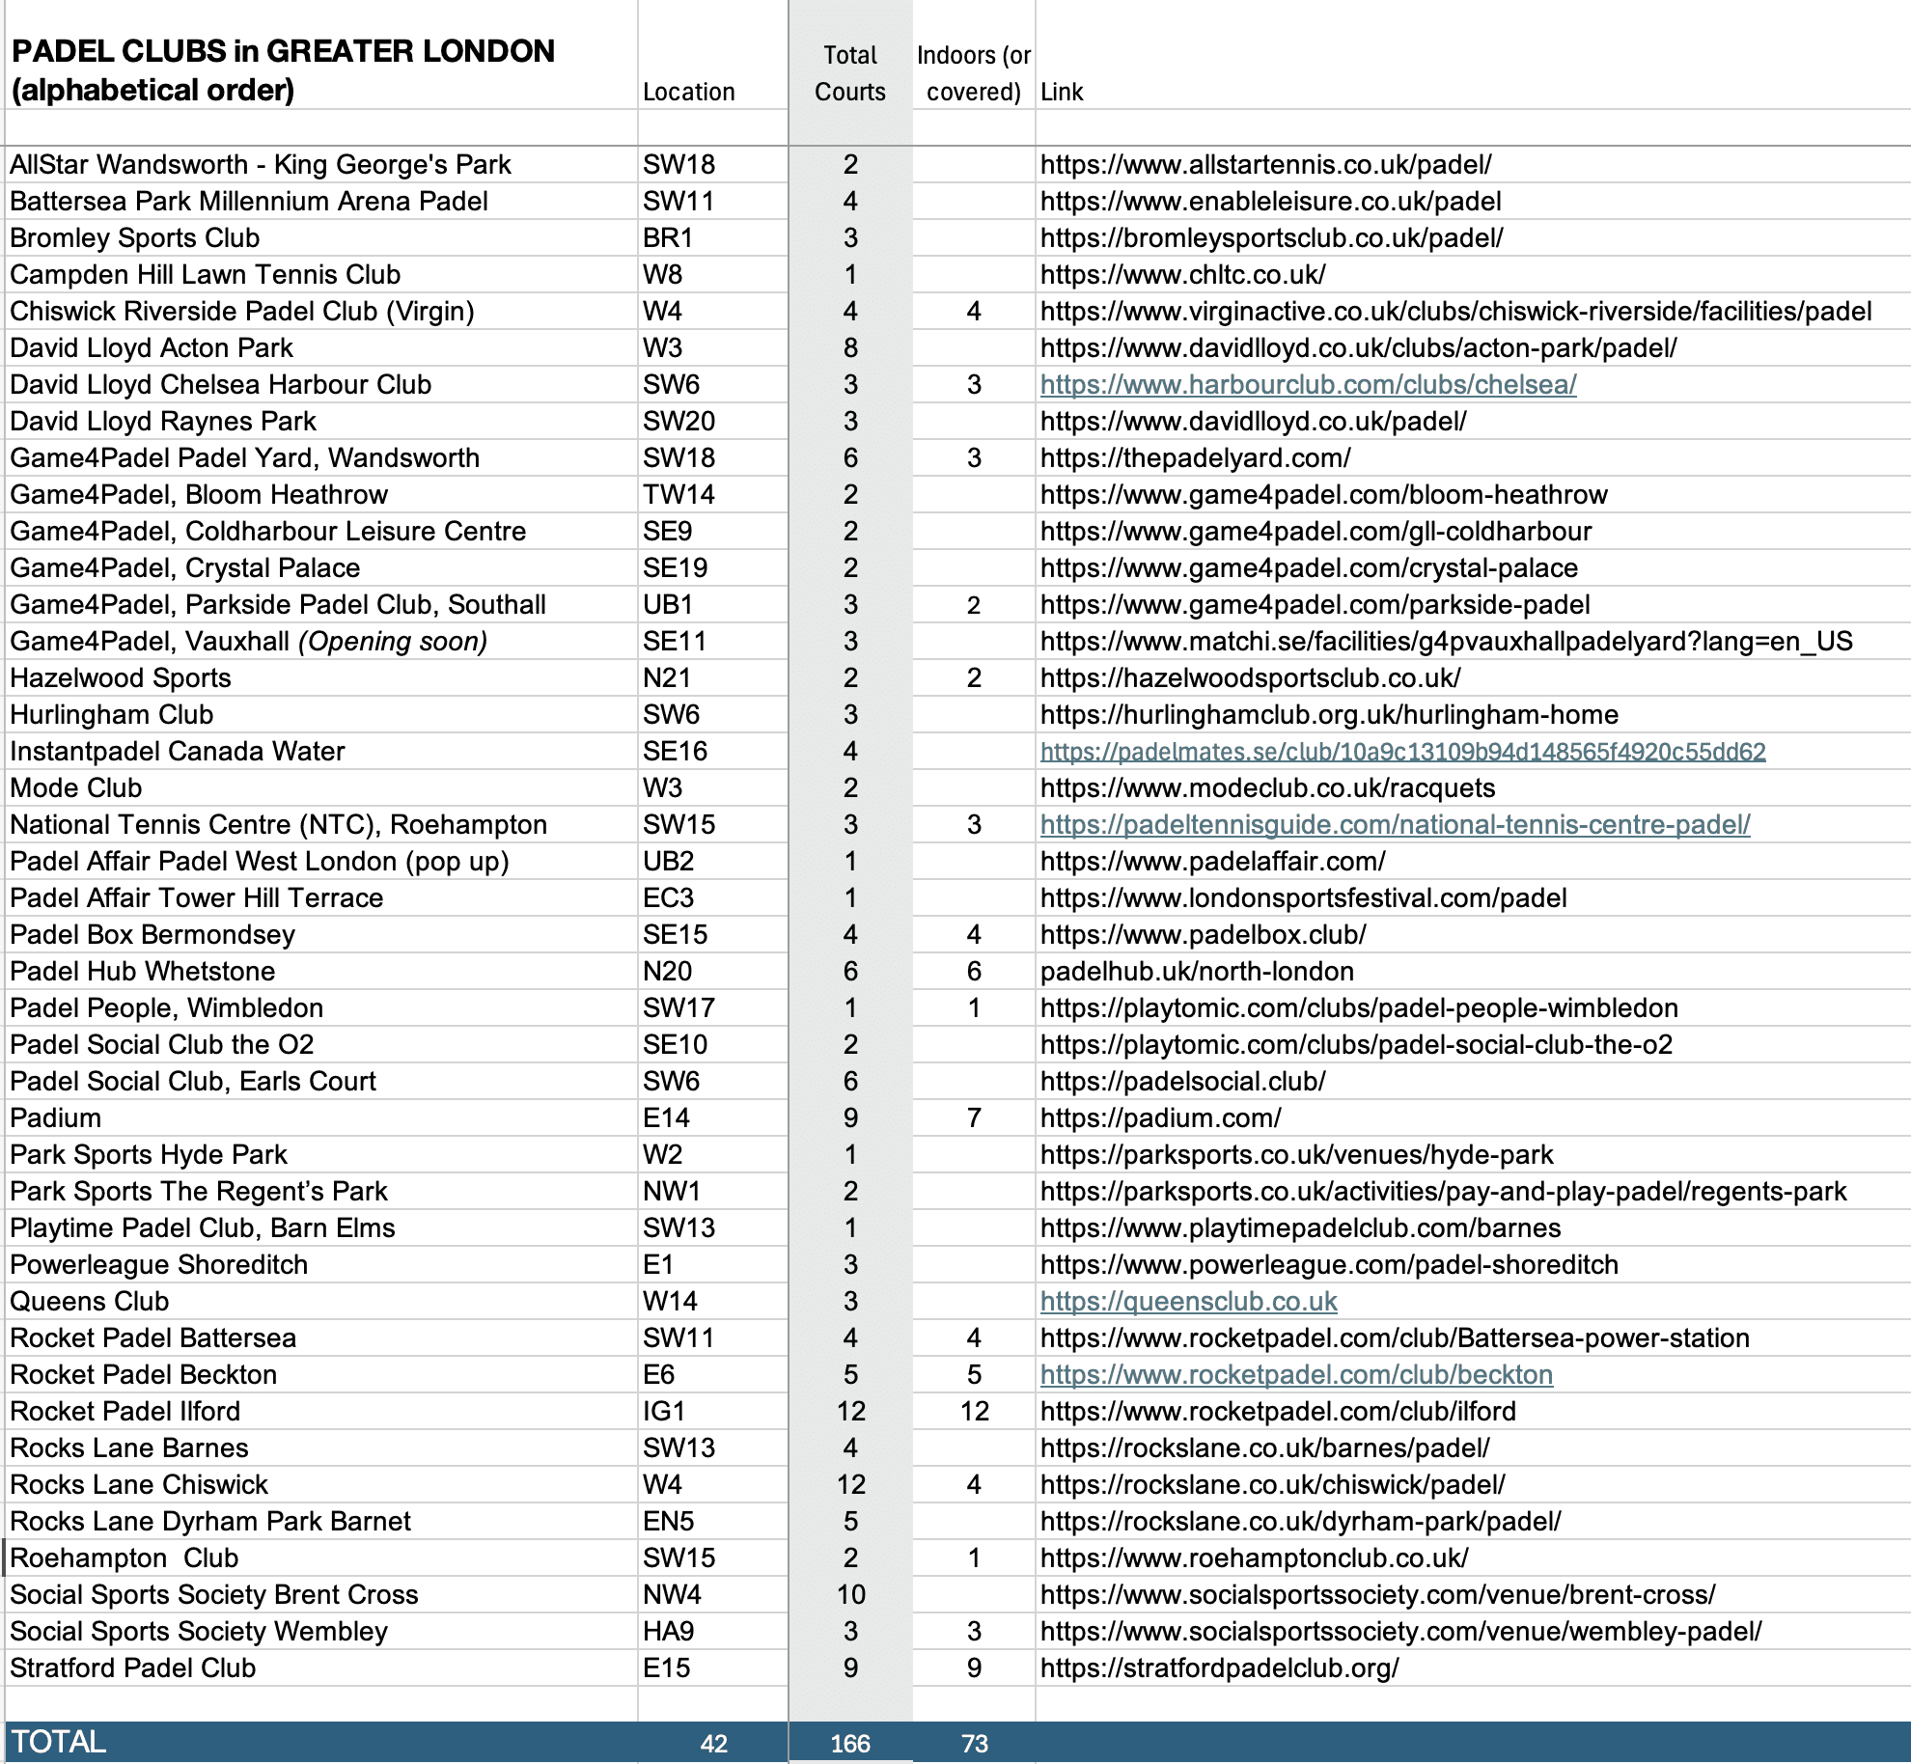Select the PADEL CLUBS in GREATER LONDON title

pos(283,69)
